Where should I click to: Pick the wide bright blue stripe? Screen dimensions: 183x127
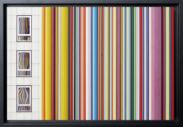pyautogui.click(x=95, y=63)
